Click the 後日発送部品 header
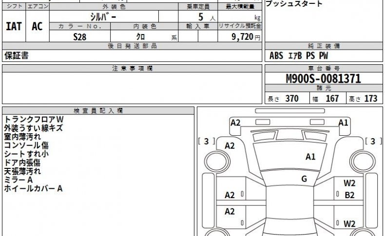The width and height of the screenshot is (385, 236). (132, 46)
